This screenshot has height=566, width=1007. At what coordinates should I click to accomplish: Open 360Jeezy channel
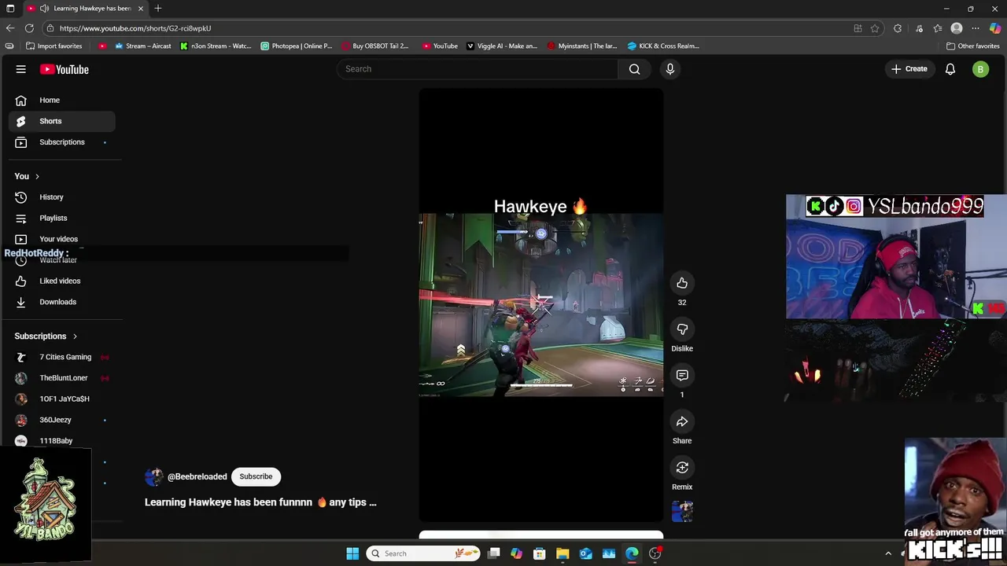[61, 420]
